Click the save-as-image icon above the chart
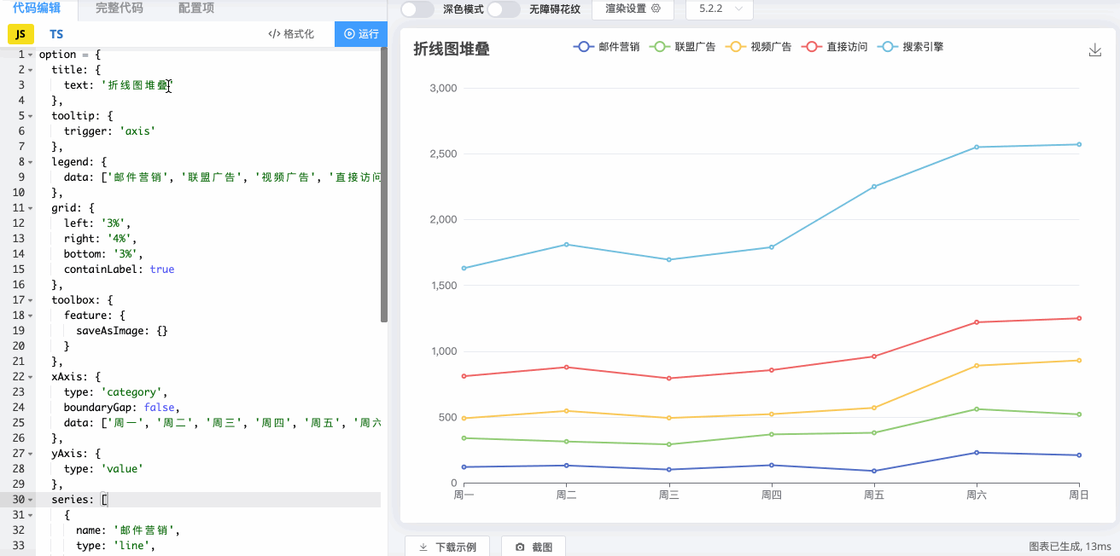Screen dimensions: 1120x556 coord(1095,49)
